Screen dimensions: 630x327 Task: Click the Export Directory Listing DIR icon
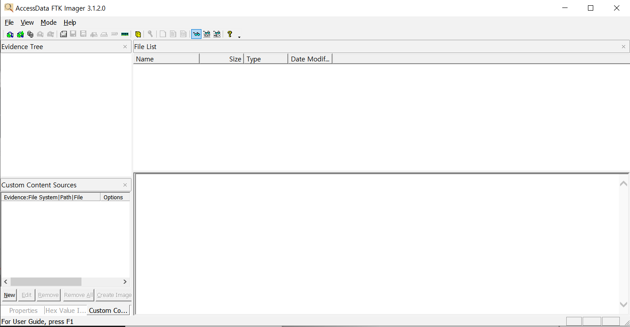pos(183,34)
